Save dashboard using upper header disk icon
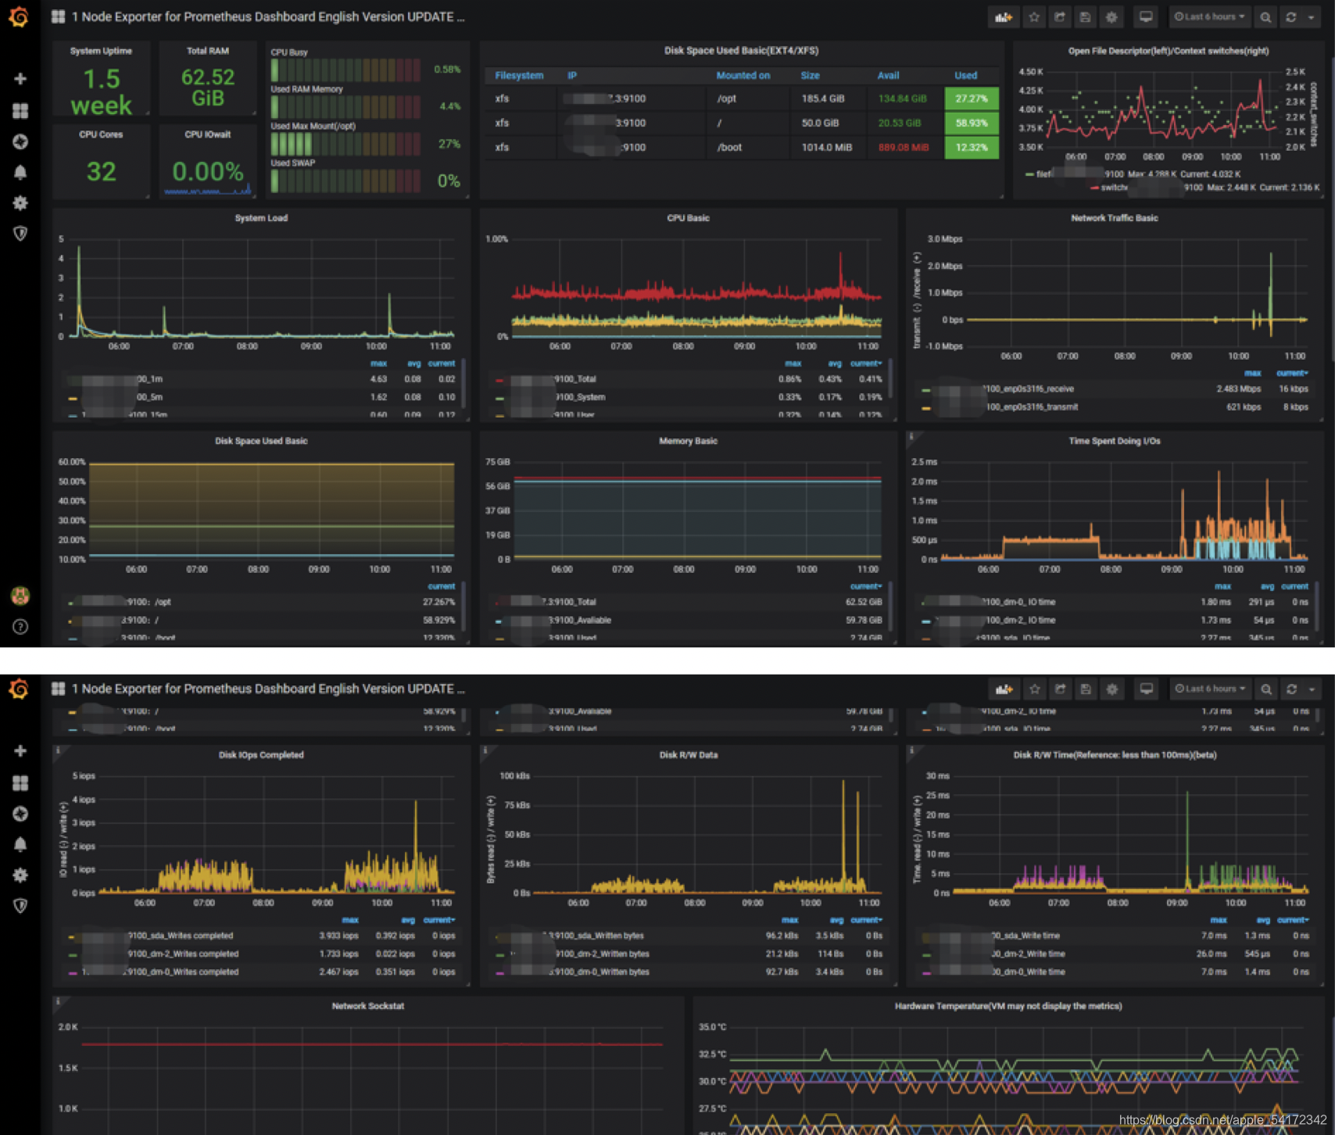 click(1085, 16)
